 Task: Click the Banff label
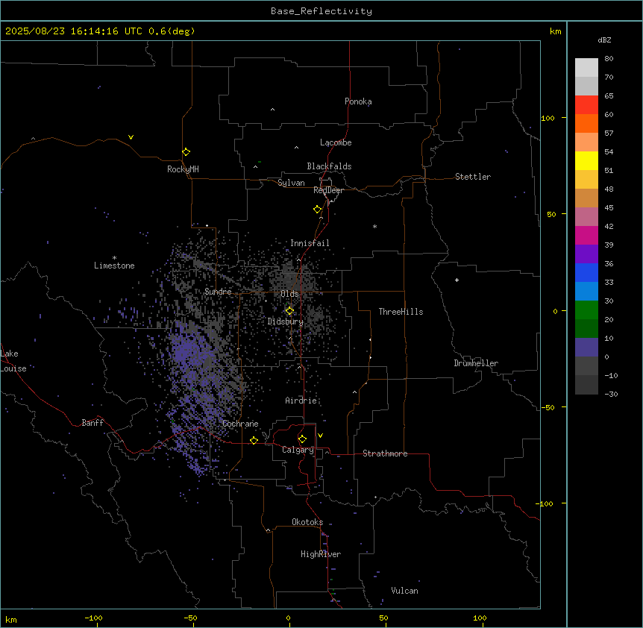click(x=92, y=423)
